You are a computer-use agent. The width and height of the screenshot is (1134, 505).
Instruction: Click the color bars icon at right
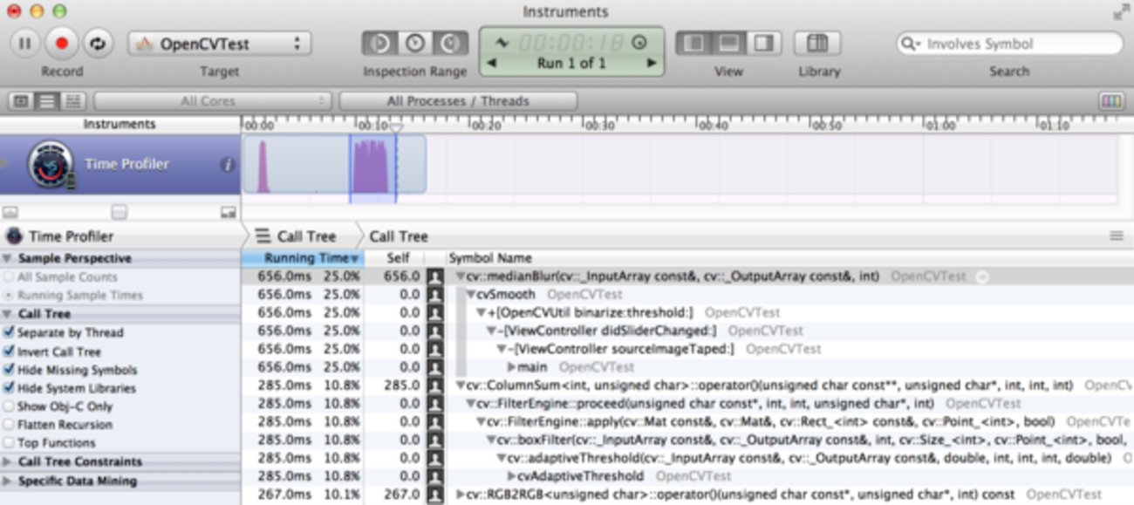coord(1110,101)
